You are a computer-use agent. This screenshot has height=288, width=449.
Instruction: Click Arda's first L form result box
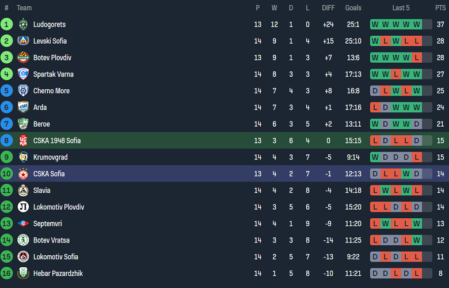(x=375, y=107)
